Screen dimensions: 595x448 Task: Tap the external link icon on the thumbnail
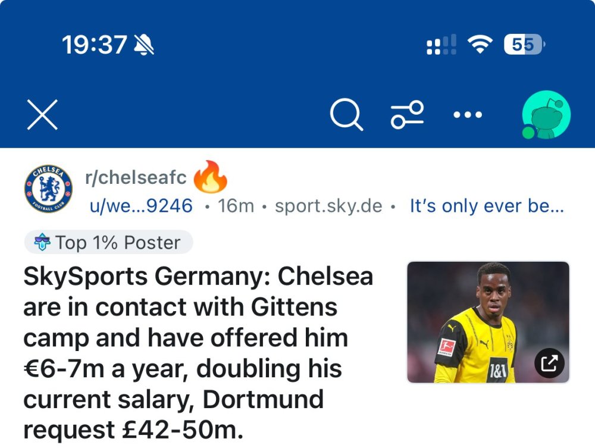tap(549, 364)
